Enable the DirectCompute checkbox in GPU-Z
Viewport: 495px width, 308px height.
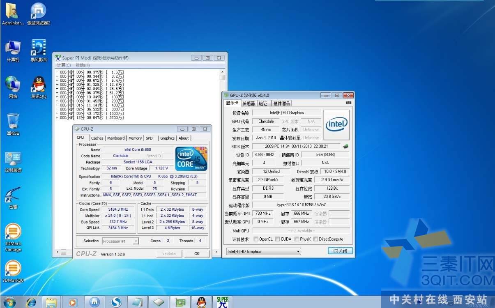click(315, 239)
